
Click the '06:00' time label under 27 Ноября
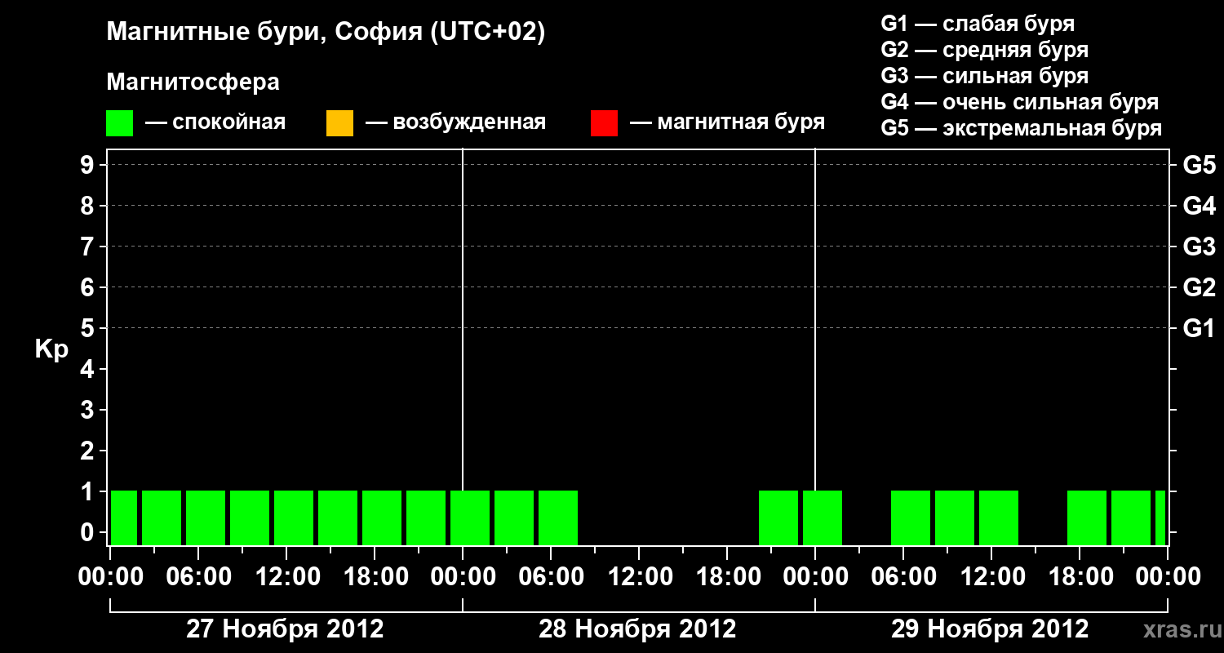(x=198, y=577)
